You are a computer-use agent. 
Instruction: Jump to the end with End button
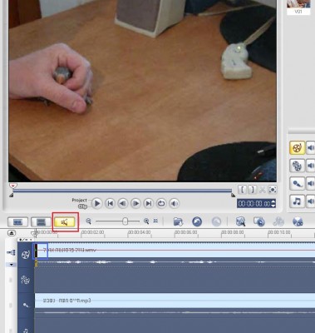point(149,203)
